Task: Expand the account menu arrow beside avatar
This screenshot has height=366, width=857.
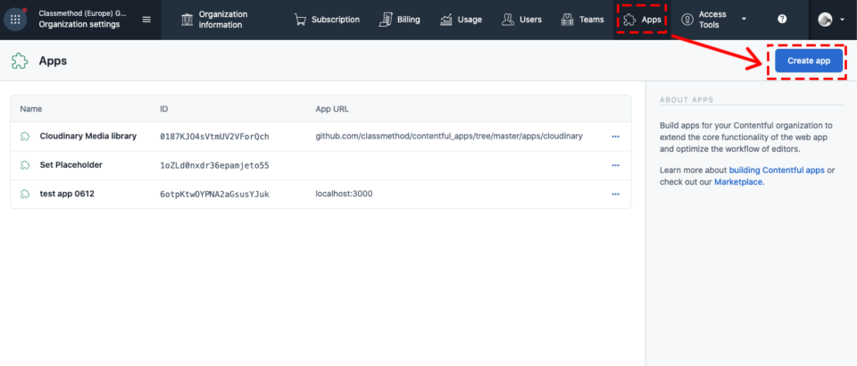Action: (841, 20)
